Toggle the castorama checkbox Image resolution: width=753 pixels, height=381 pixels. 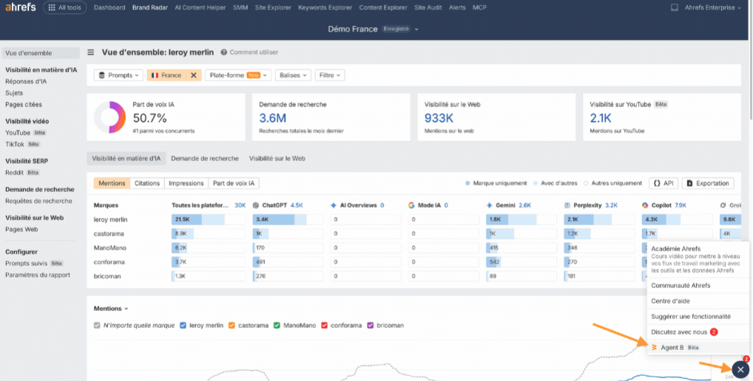232,326
